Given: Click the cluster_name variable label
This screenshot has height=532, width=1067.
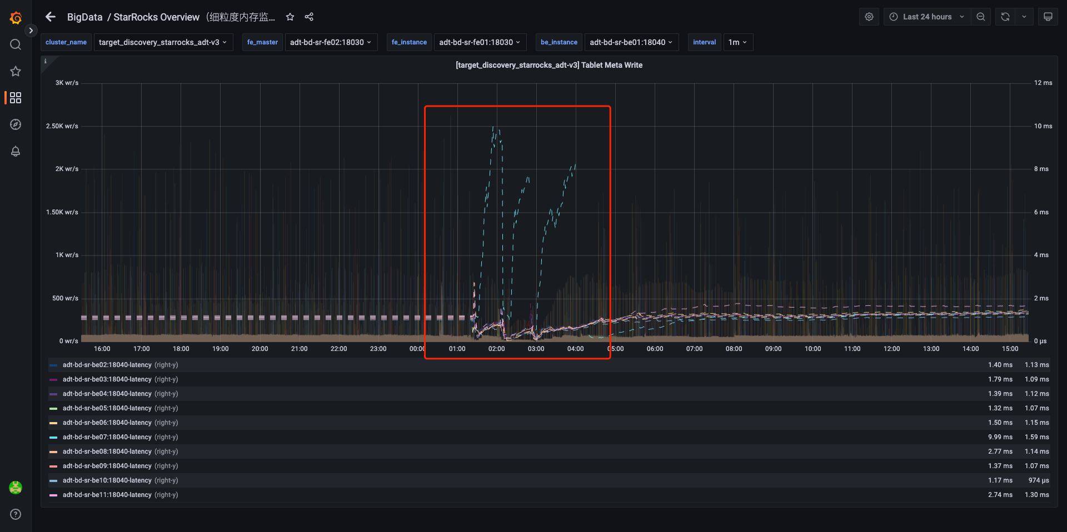Looking at the screenshot, I should pyautogui.click(x=66, y=42).
